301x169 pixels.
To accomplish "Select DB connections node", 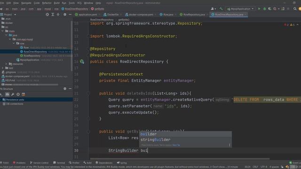I will (15, 104).
